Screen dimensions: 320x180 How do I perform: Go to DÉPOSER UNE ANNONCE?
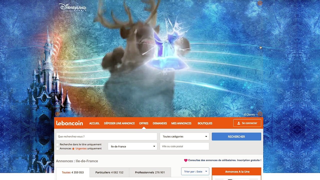pos(119,123)
